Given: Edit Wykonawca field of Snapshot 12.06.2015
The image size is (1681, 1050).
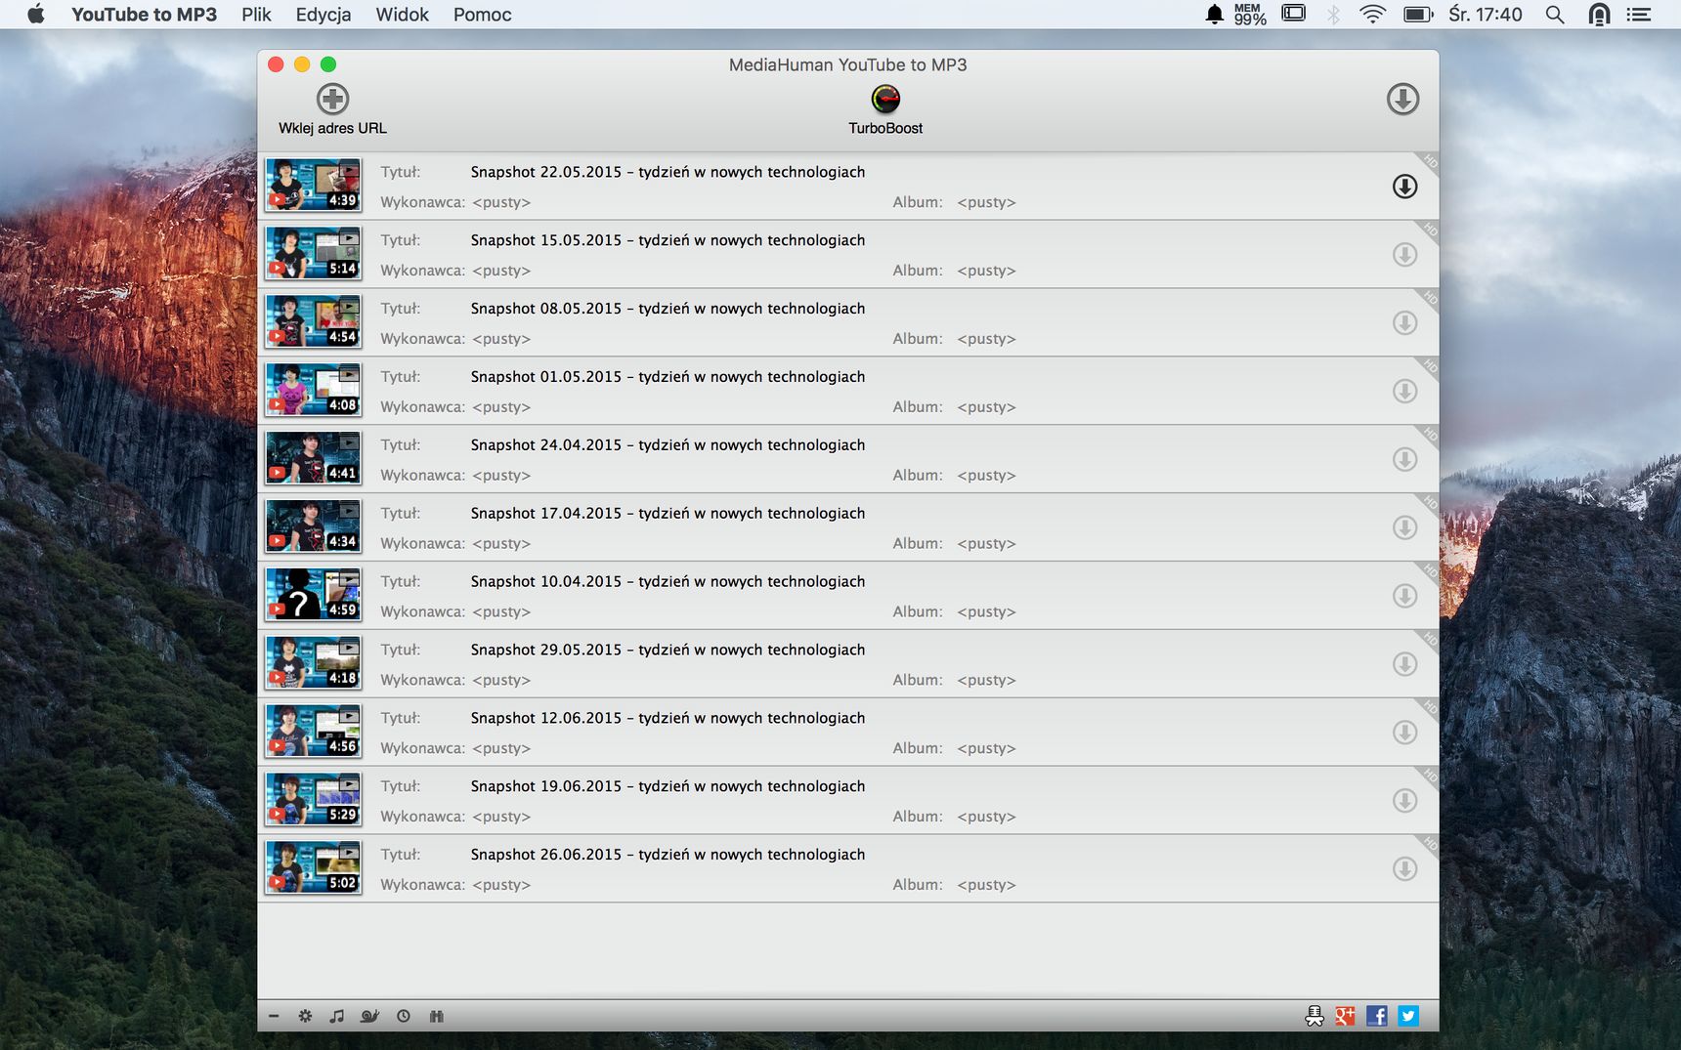Looking at the screenshot, I should pos(501,748).
